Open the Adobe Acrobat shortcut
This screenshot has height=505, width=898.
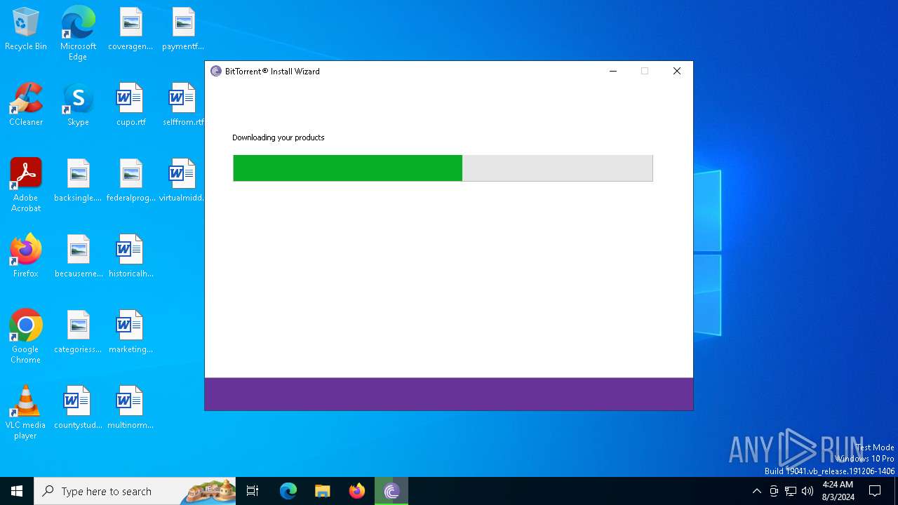click(x=26, y=185)
